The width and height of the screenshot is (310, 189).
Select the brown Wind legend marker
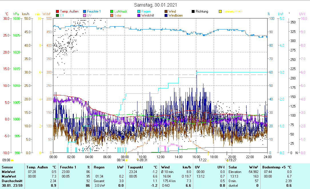tap(166, 12)
